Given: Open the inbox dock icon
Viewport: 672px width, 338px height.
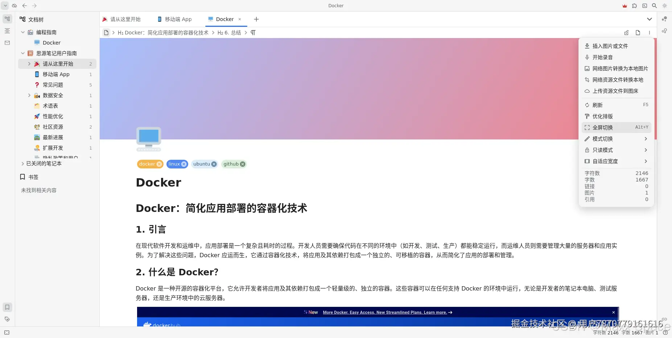Looking at the screenshot, I should click(x=7, y=43).
